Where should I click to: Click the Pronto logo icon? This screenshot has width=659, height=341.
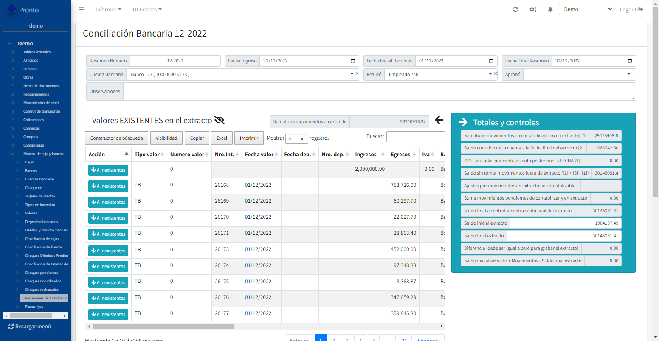(11, 9)
